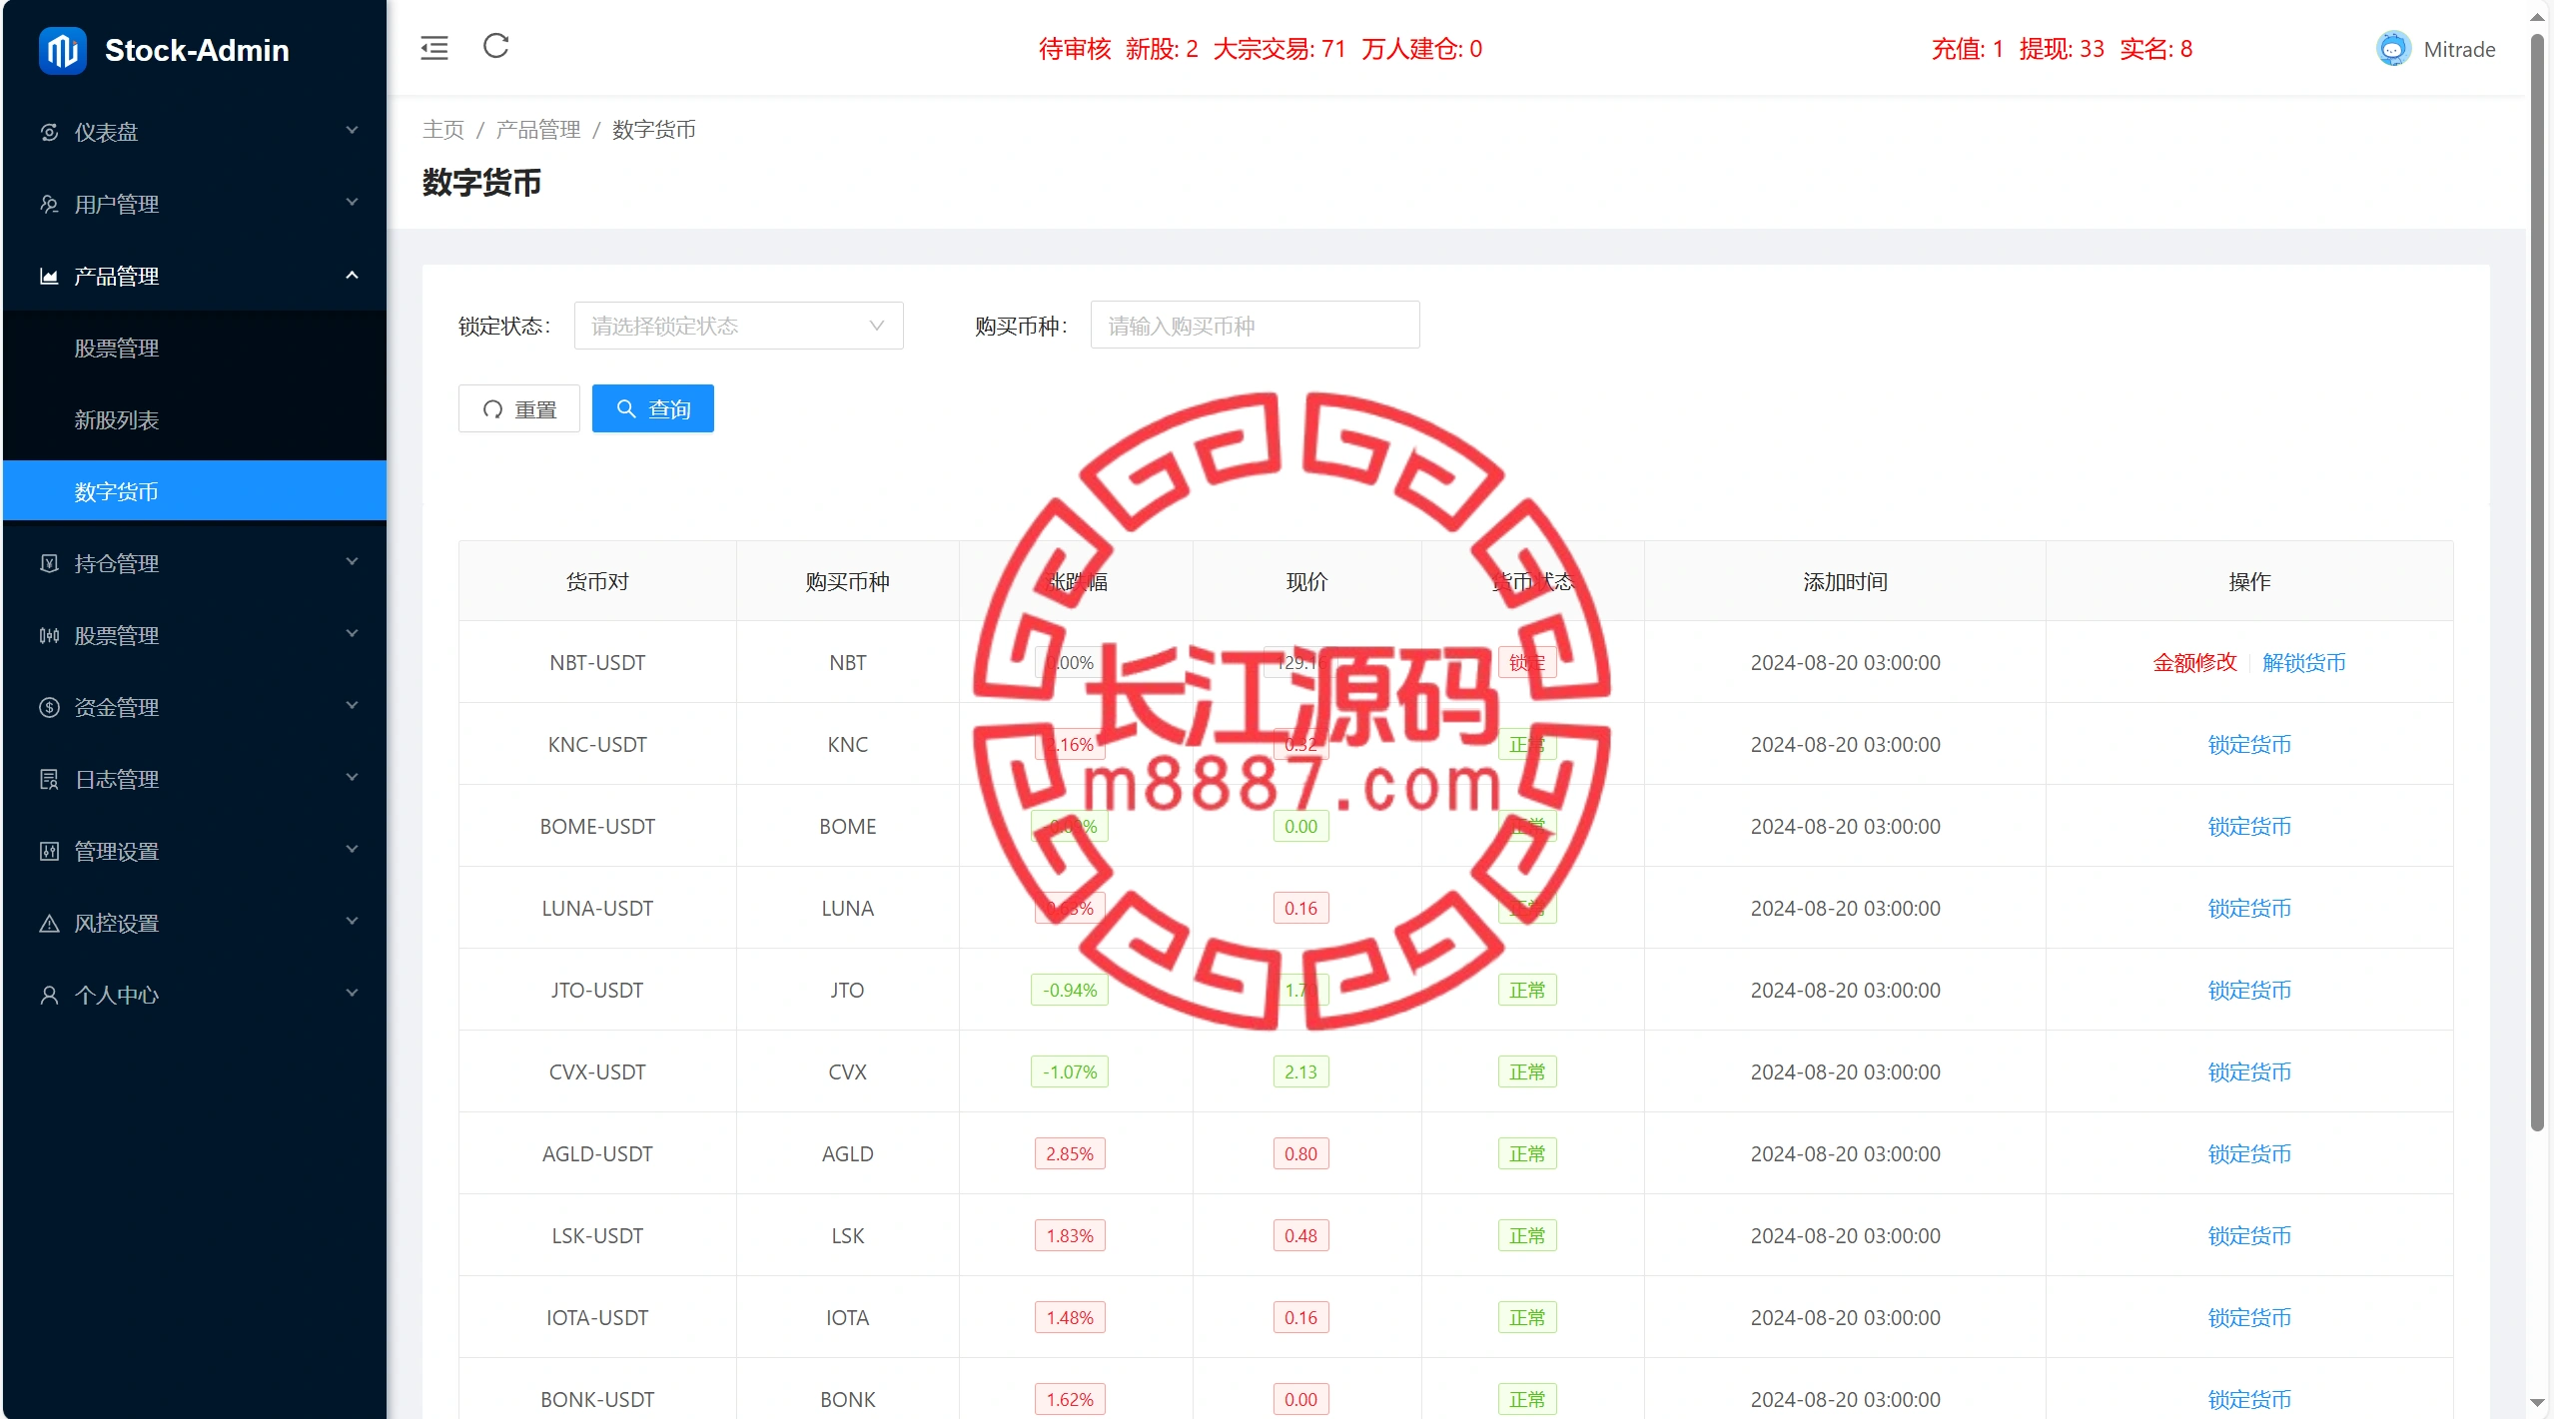Click the 股票管理 candlestick icon below 持仓管理
This screenshot has width=2554, height=1419.
pos(49,635)
